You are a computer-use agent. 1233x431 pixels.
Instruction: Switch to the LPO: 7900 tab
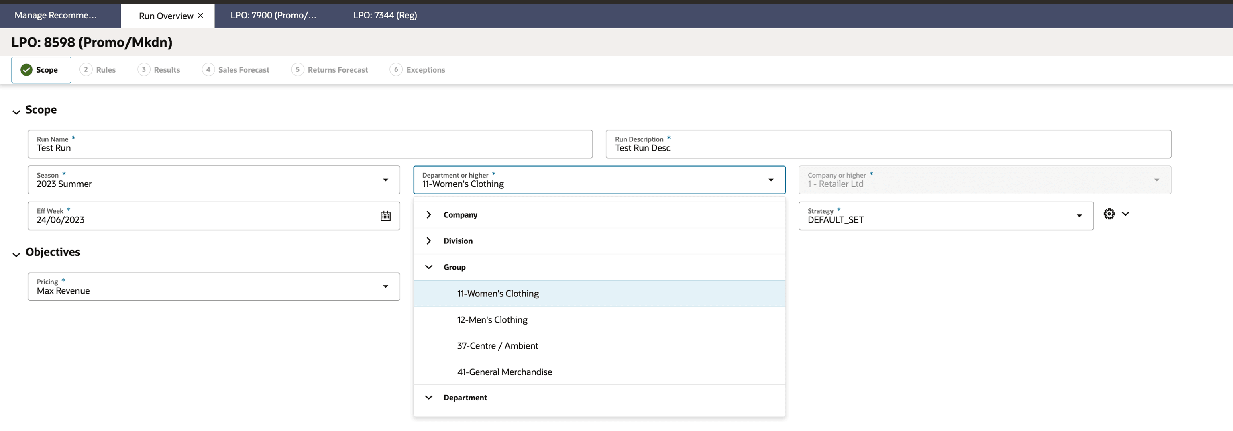(273, 15)
